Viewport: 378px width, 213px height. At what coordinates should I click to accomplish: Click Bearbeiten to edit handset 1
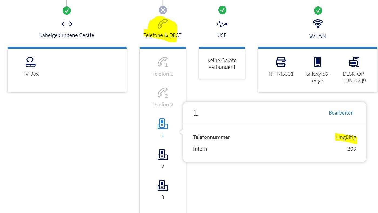point(341,113)
